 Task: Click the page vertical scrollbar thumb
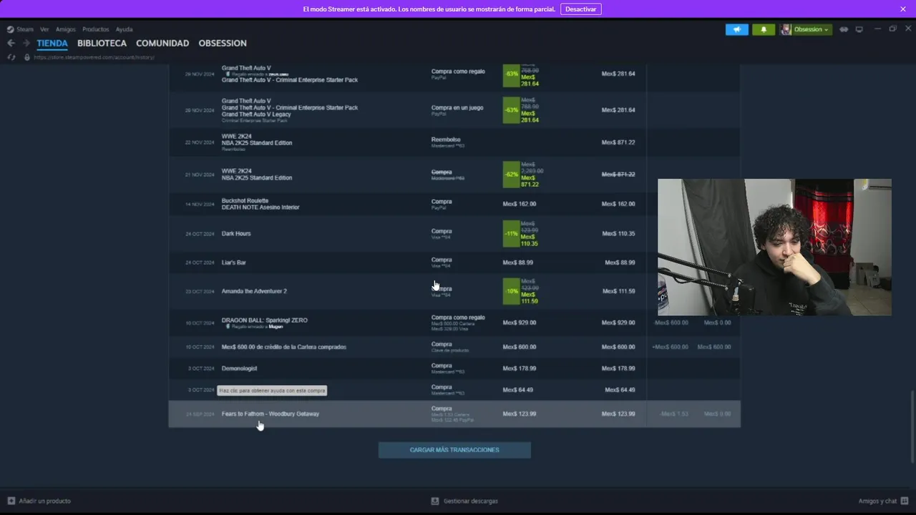911,427
